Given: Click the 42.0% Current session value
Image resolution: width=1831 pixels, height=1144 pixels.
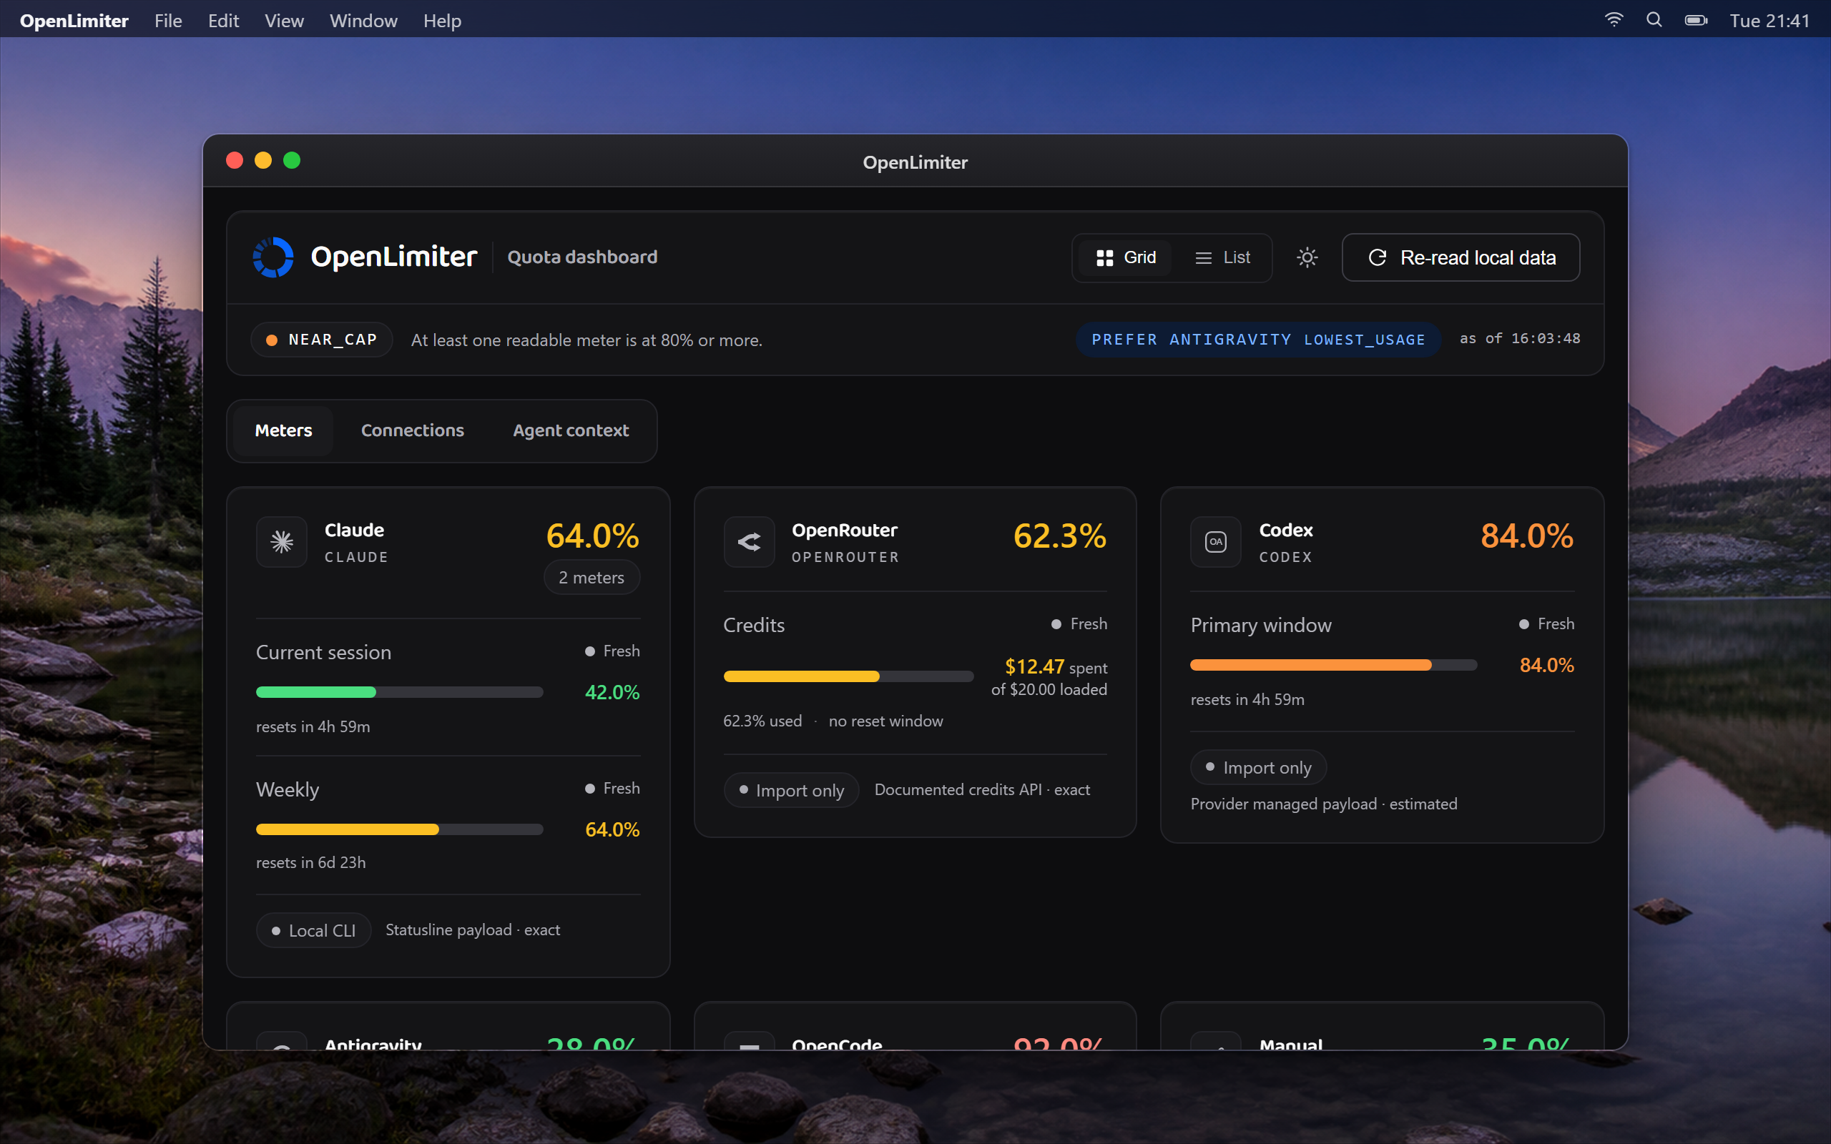Looking at the screenshot, I should [x=612, y=692].
